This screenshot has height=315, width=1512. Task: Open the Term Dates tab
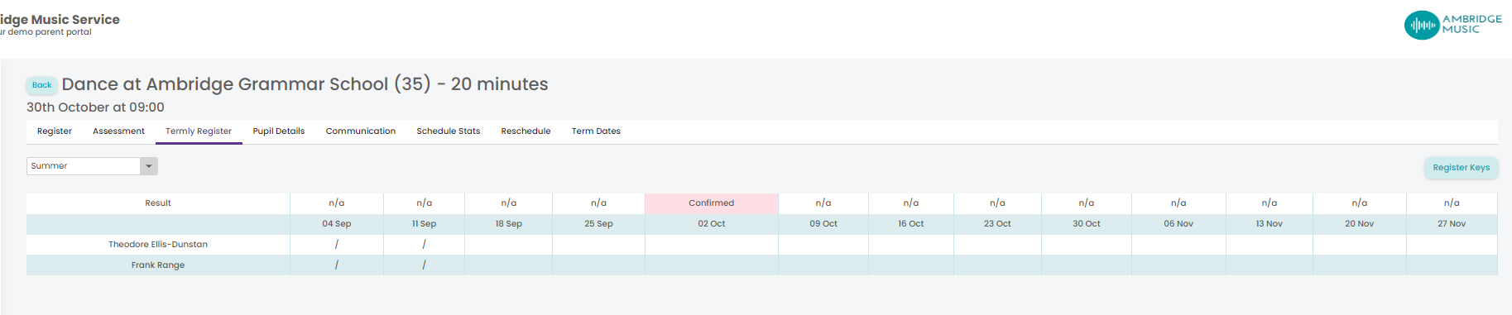[596, 131]
